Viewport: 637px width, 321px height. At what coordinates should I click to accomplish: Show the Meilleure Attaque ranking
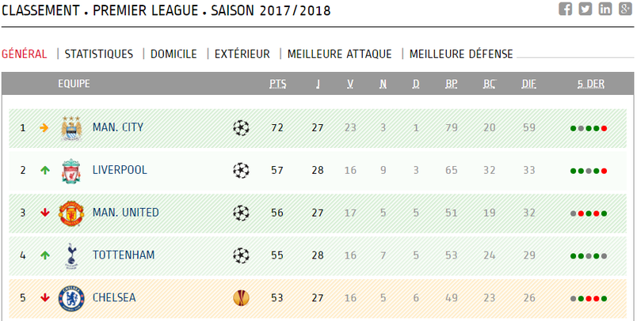pos(339,54)
